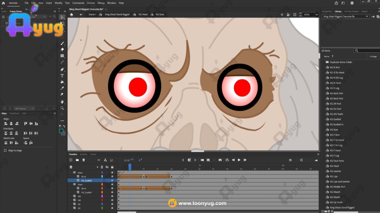Viewport: 380px width, 213px height.
Task: Select the Brush tool in tools panel
Action: (62, 43)
